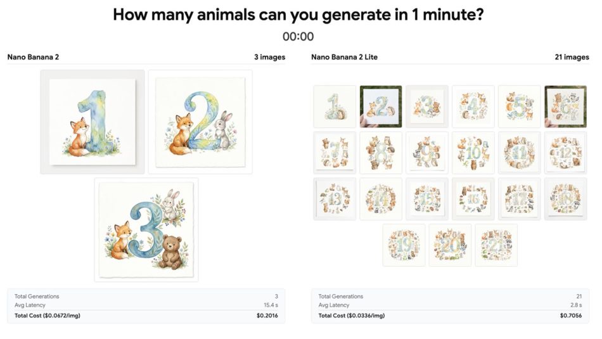The image size is (602, 339).
Task: Open Lite thumbnail showing number 21
Action: (496, 245)
